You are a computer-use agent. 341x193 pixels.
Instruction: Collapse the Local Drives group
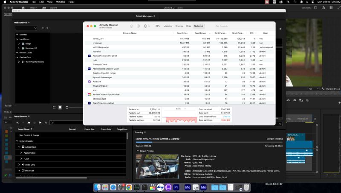click(17, 39)
